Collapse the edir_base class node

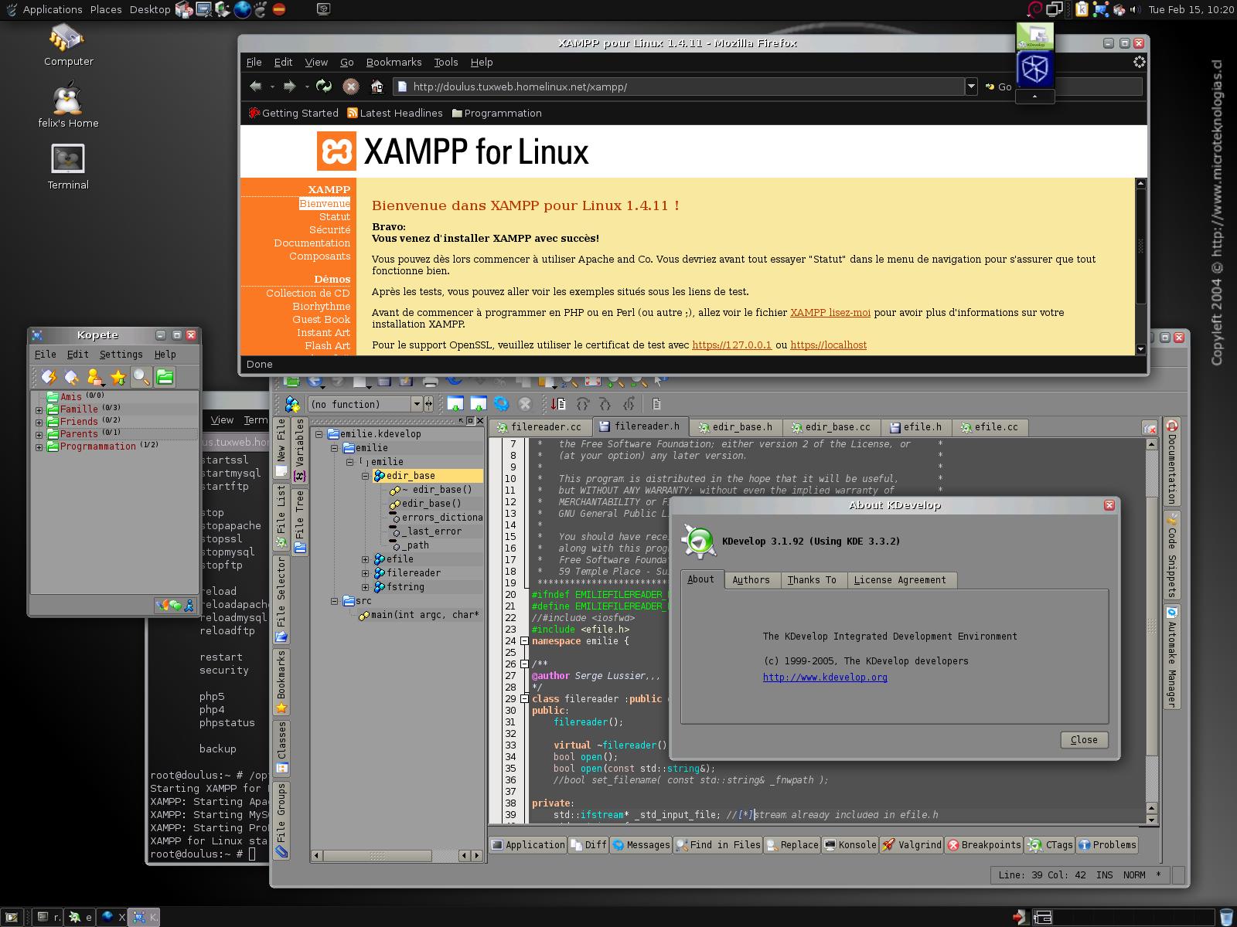[365, 476]
